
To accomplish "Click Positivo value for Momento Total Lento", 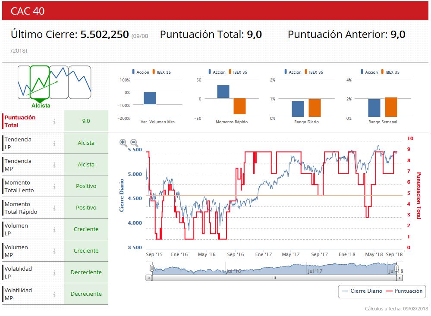I will (x=86, y=186).
